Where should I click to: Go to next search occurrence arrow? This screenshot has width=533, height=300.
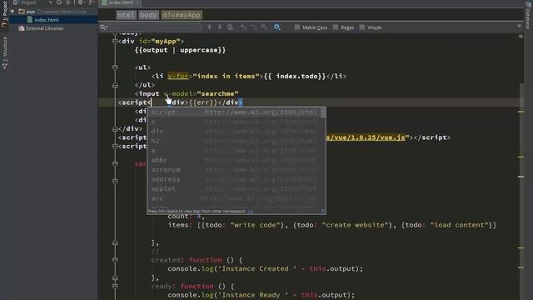pos(220,27)
